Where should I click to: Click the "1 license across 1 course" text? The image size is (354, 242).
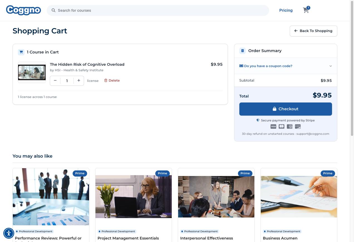pyautogui.click(x=37, y=97)
